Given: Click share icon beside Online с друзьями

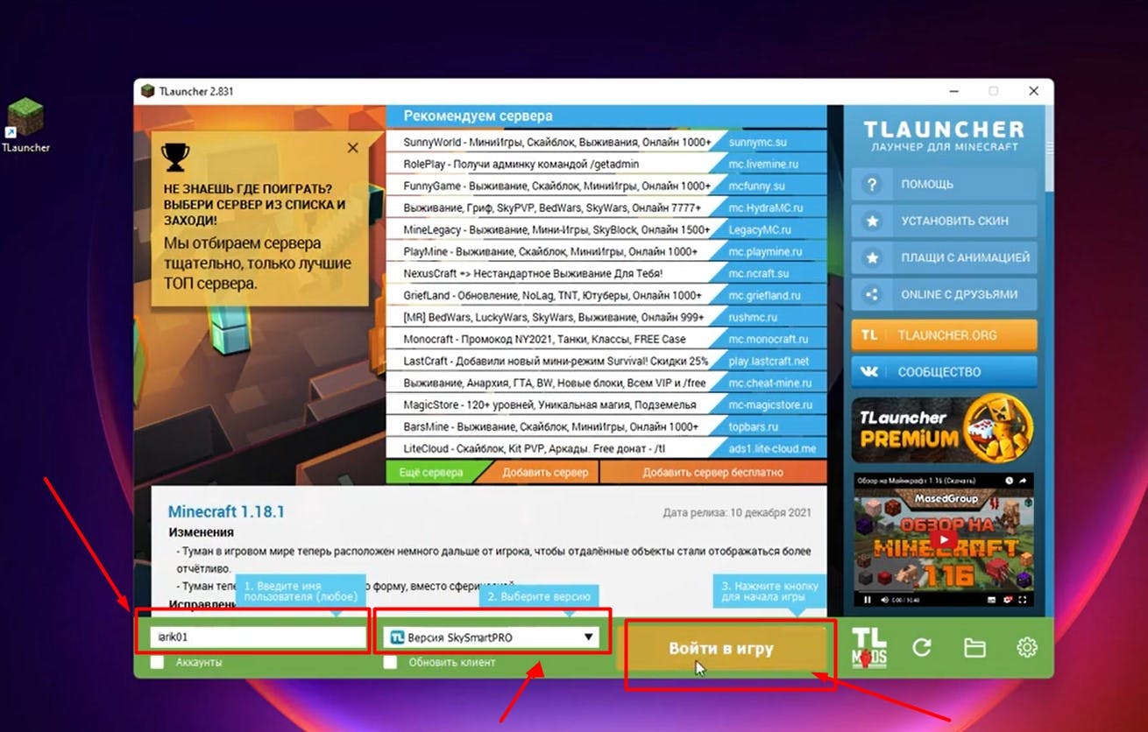Looking at the screenshot, I should click(872, 295).
